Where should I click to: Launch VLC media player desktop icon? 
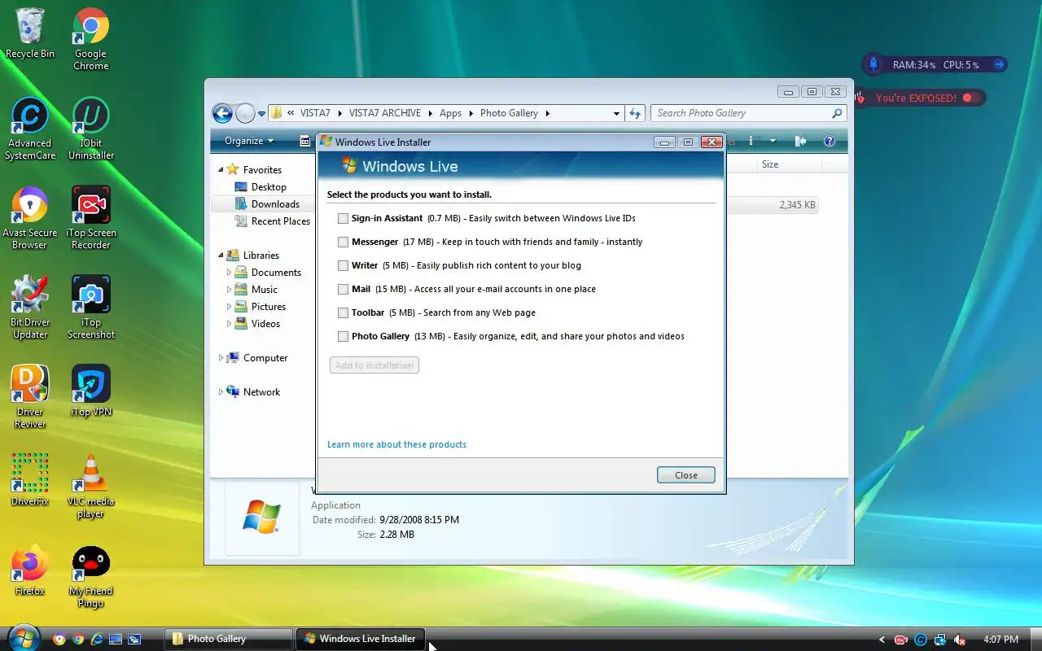tap(91, 487)
